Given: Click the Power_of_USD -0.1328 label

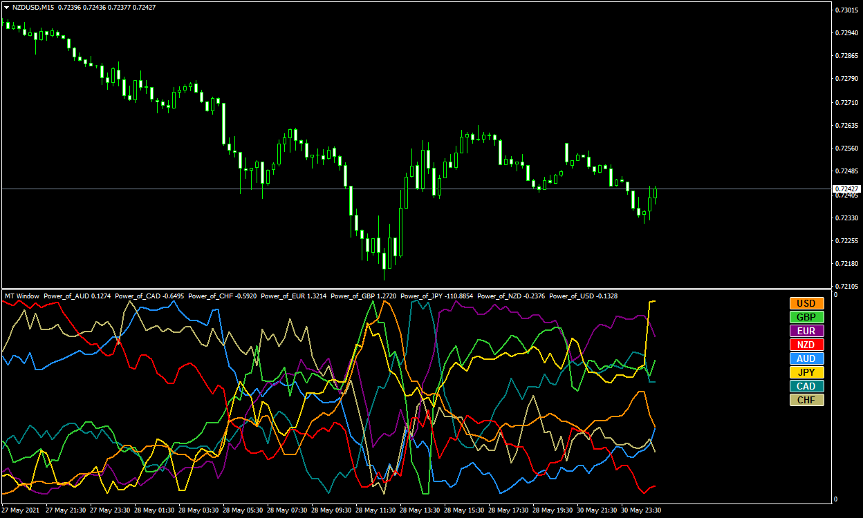Looking at the screenshot, I should click(582, 296).
